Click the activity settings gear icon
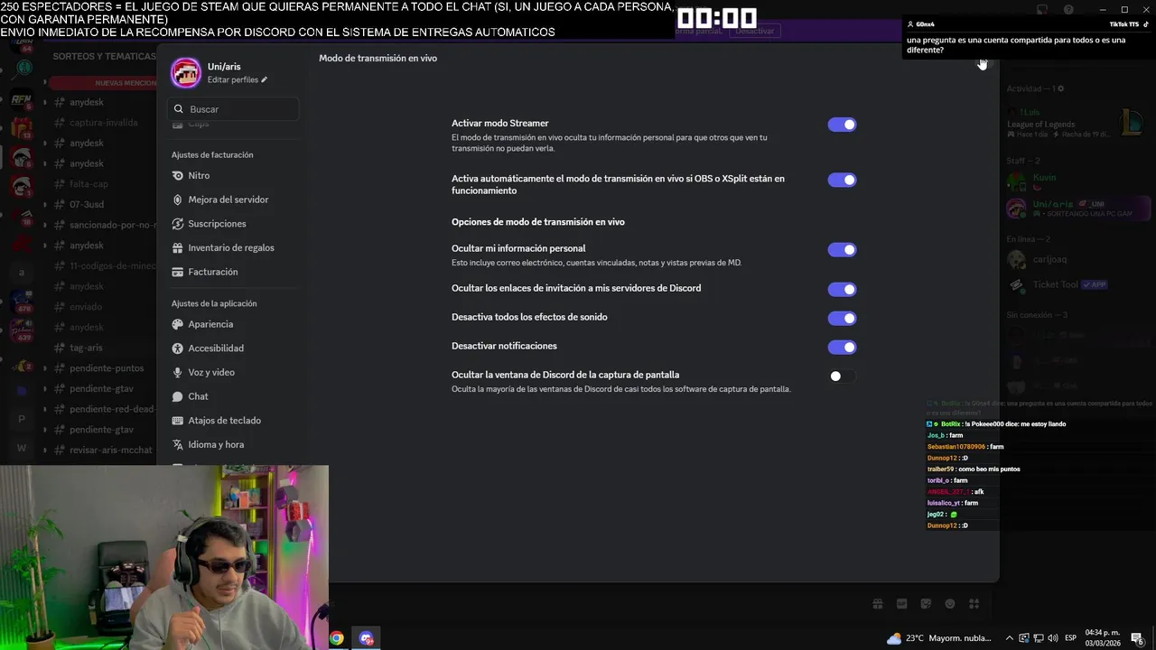Image resolution: width=1156 pixels, height=650 pixels. click(x=1061, y=88)
